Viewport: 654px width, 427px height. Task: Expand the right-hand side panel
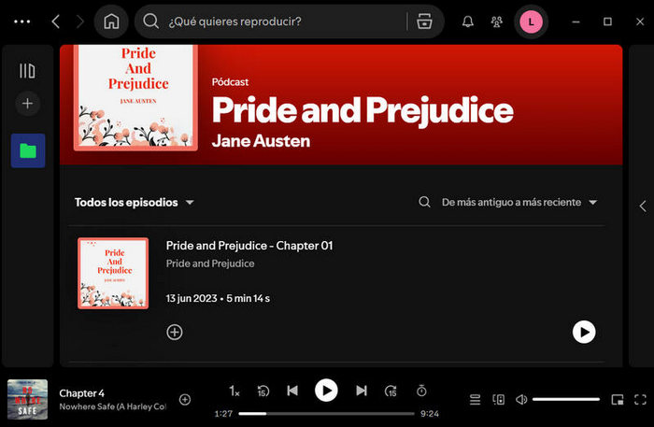point(643,206)
